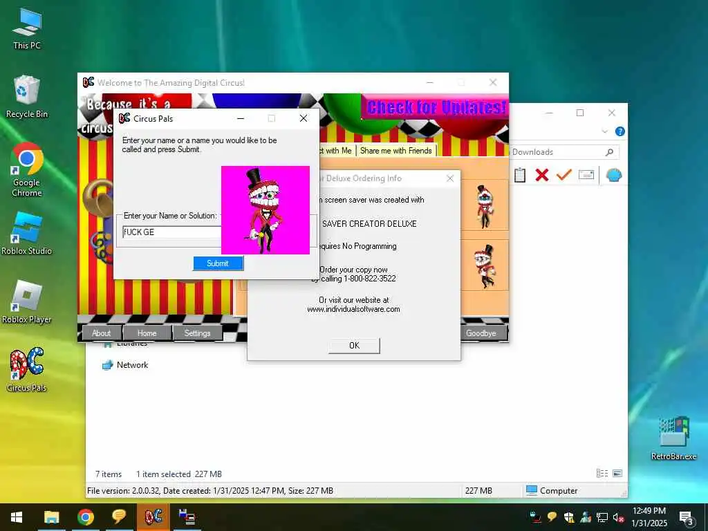Click network monitor tray icon
Screen dimensions: 708x531
[x=602, y=517]
